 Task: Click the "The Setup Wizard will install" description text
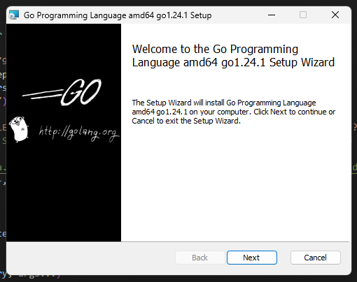(234, 112)
